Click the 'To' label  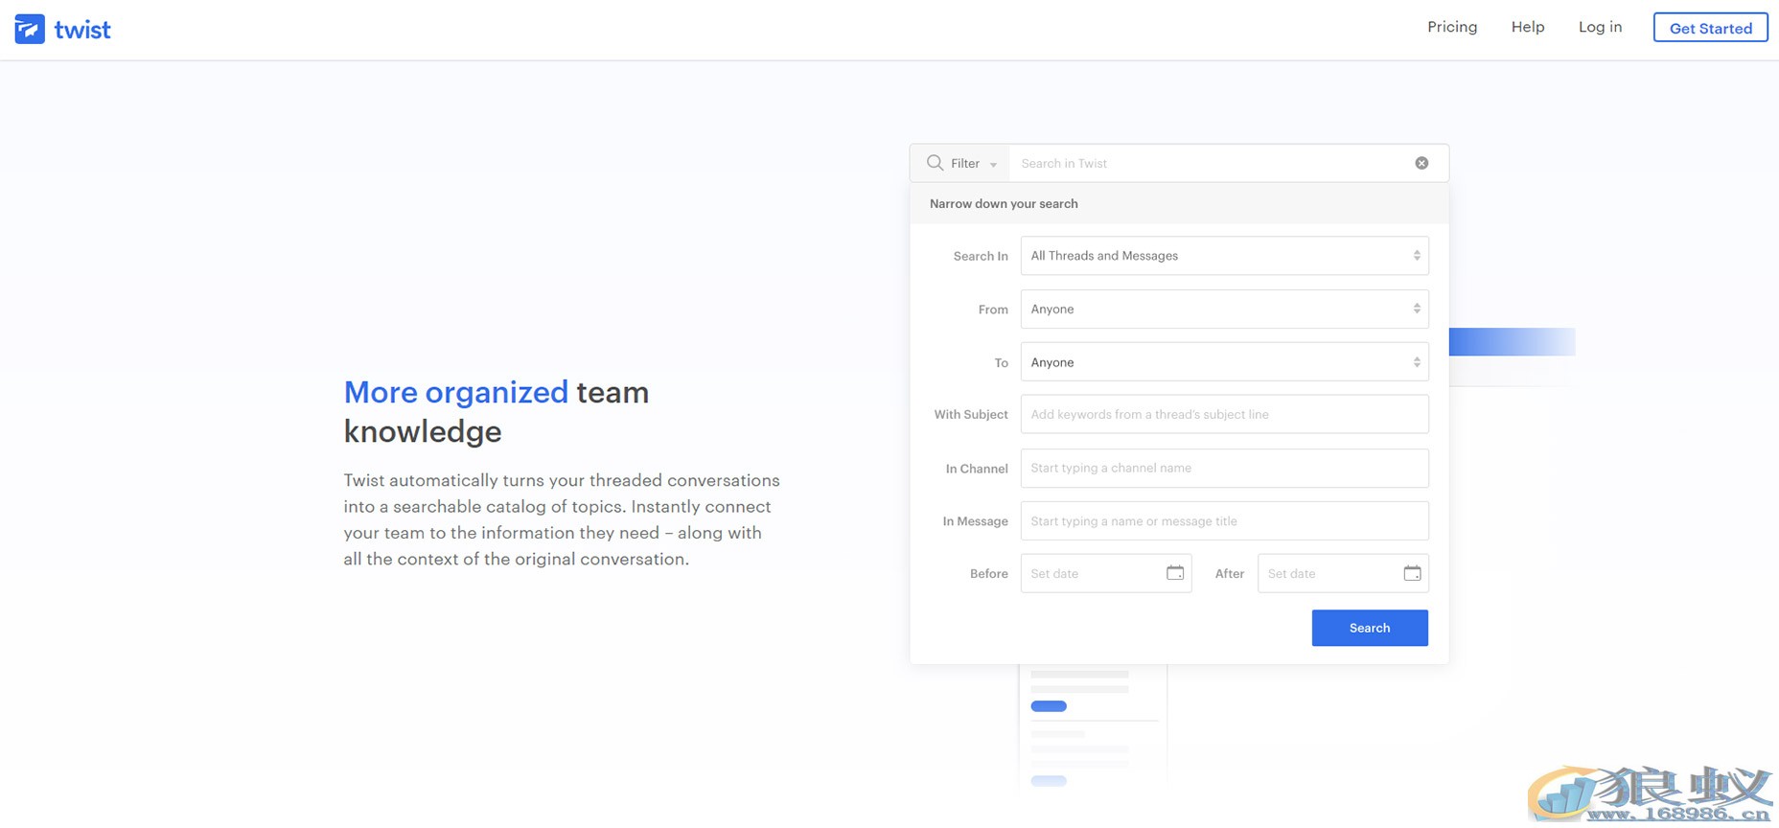click(x=1001, y=363)
